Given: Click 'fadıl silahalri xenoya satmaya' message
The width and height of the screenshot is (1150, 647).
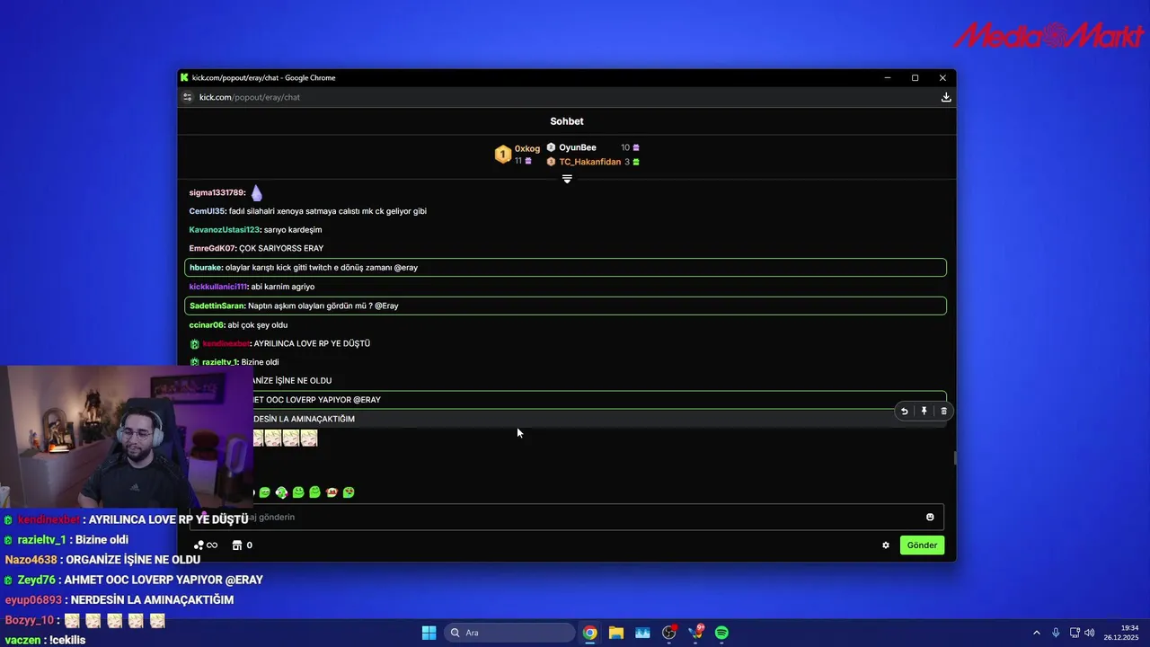Looking at the screenshot, I should (x=328, y=211).
